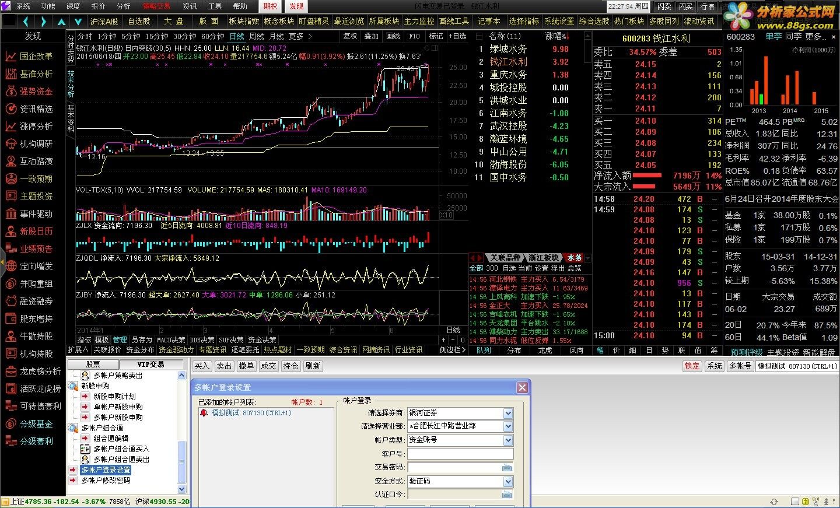
Task: Open 事件驱动 in the sidebar
Action: pos(36,214)
